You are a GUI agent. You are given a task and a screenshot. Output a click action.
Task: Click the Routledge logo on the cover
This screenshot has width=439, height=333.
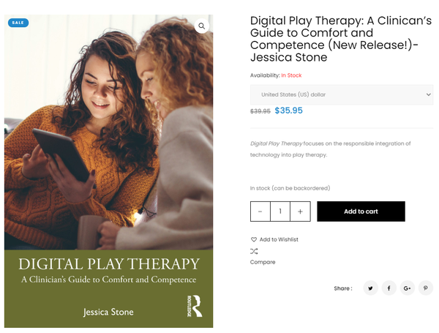point(195,306)
